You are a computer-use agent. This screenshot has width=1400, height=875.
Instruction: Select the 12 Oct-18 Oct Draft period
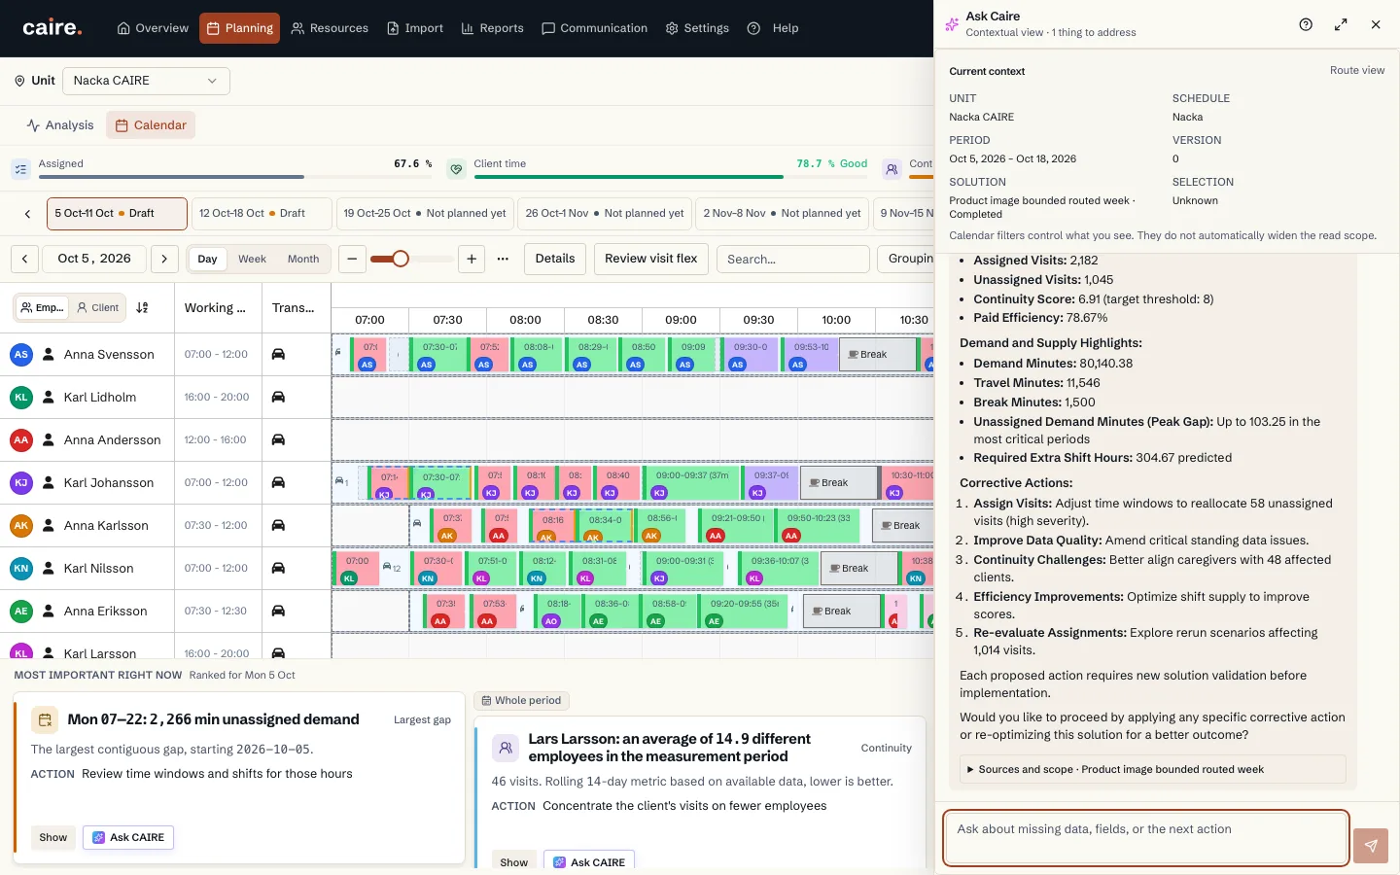[x=262, y=214]
